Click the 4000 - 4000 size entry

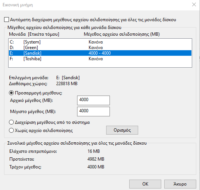[99, 53]
